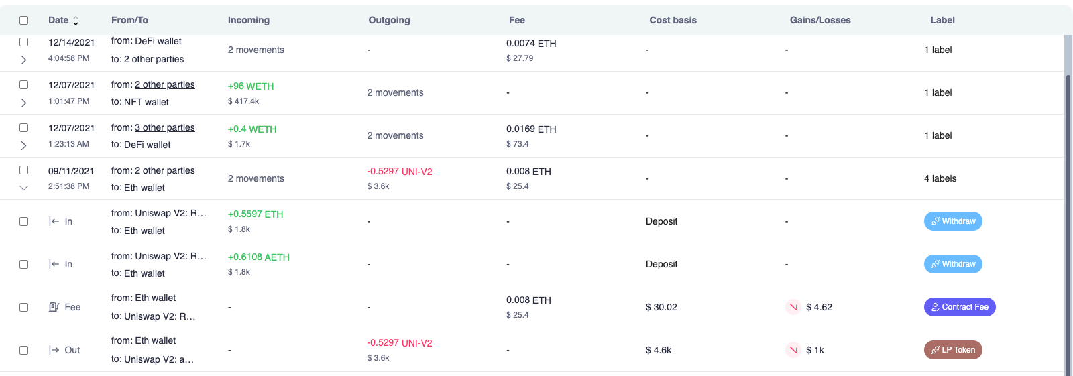Click the Out arrow icon on the LP Token row
Viewport: 1073px width, 376px height.
click(54, 350)
